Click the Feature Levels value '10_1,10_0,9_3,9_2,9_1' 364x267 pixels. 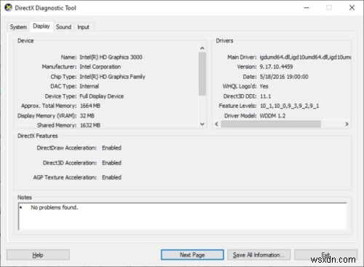click(289, 106)
